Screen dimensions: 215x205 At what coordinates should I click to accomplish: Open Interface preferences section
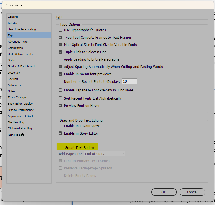click(x=29, y=23)
